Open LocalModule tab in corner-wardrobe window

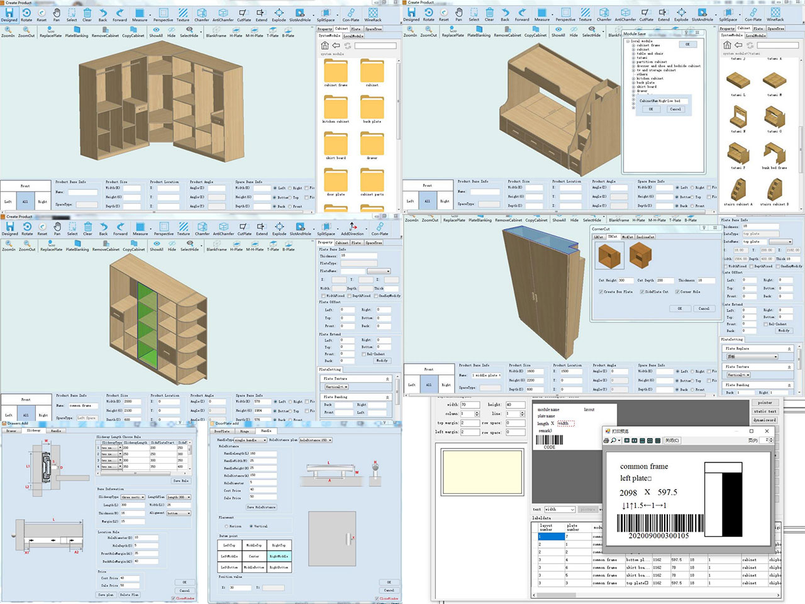(x=353, y=36)
